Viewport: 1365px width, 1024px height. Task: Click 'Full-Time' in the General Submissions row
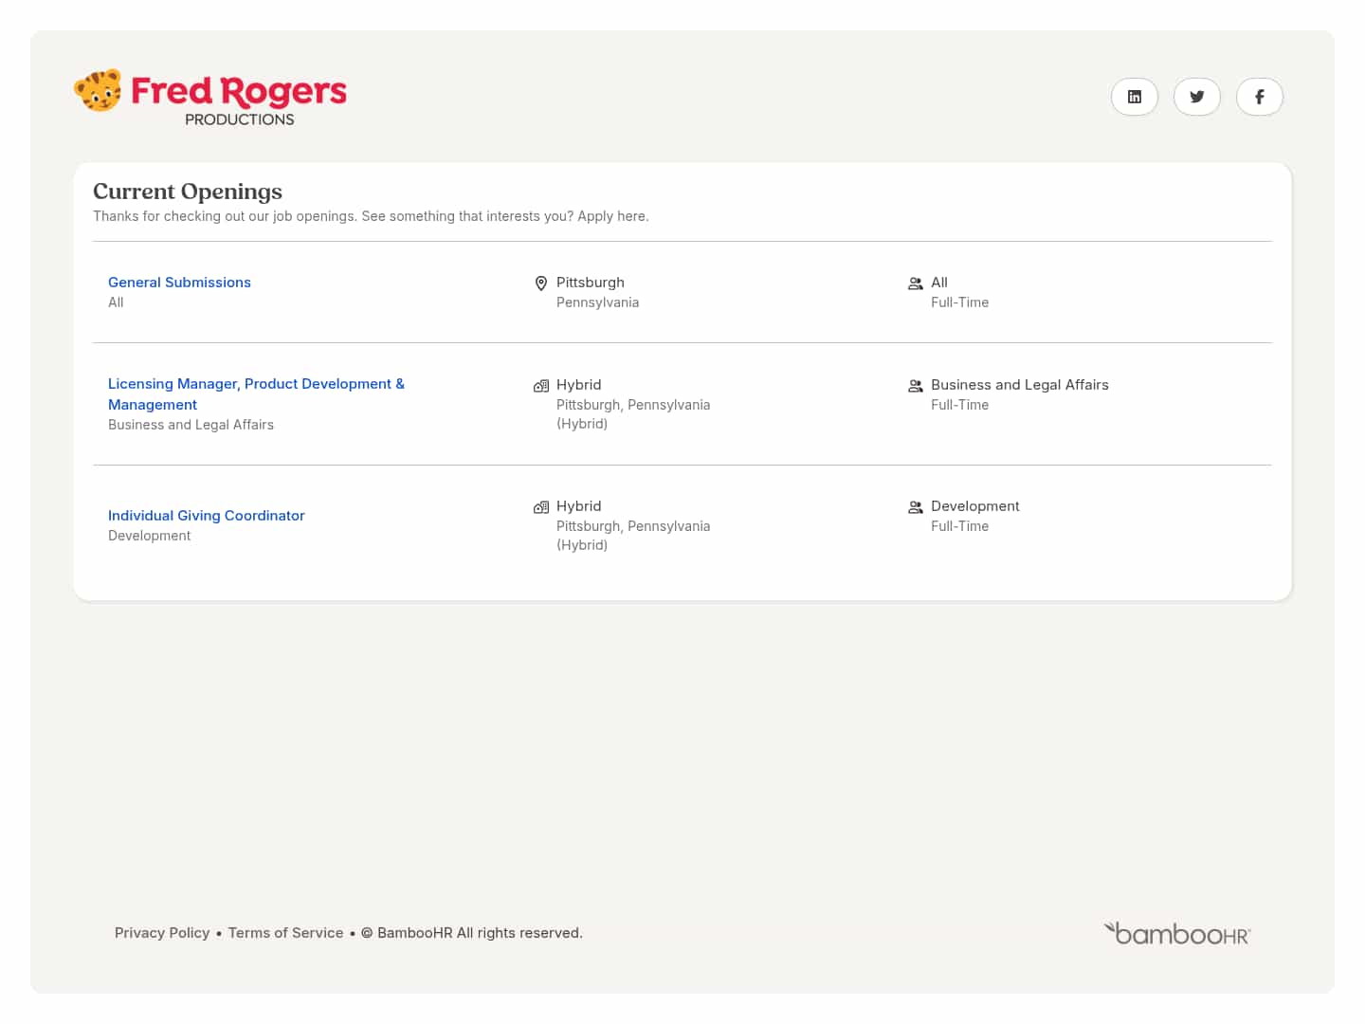(x=959, y=302)
